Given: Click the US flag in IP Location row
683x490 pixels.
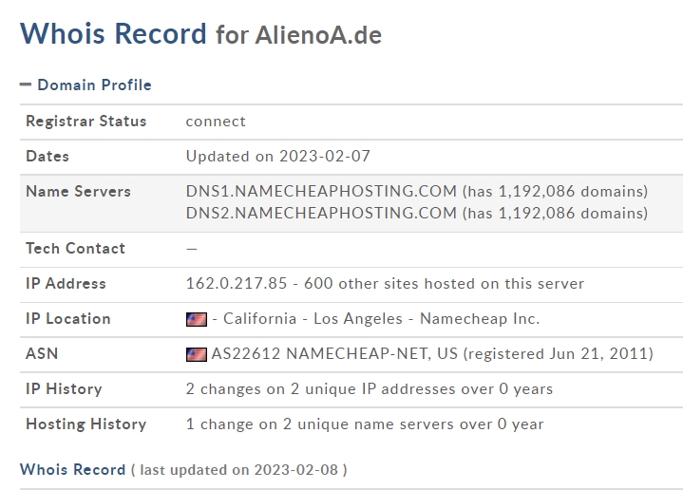Looking at the screenshot, I should click(197, 319).
